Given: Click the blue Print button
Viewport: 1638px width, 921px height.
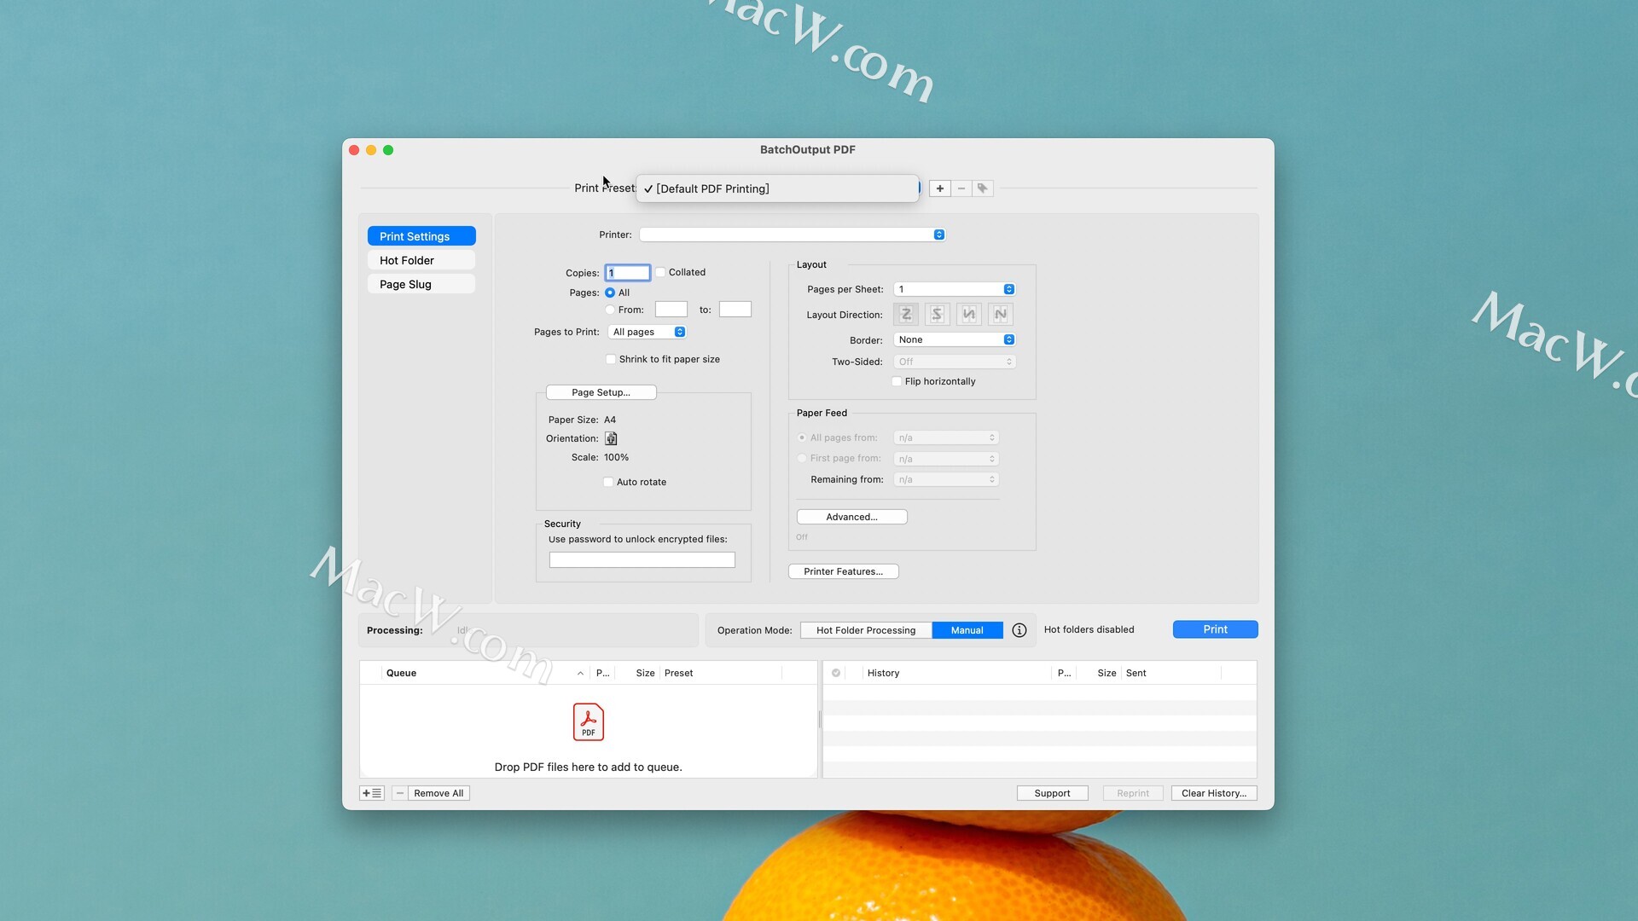Looking at the screenshot, I should (1216, 629).
